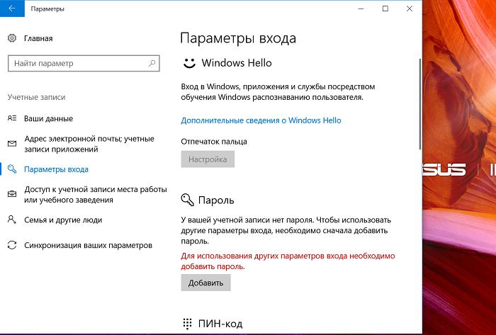This screenshot has width=496, height=335.
Task: Open Доступ к учетной записи места работы
Action: pyautogui.click(x=96, y=194)
